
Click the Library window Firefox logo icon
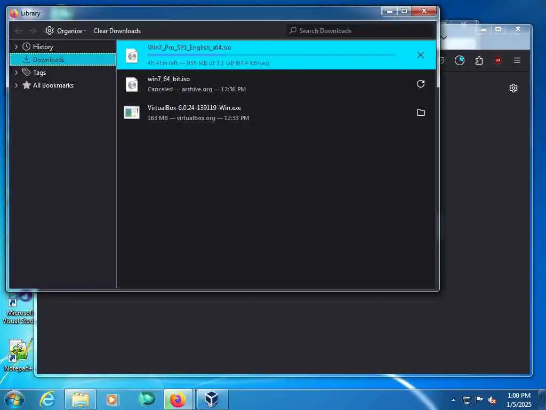tap(14, 13)
